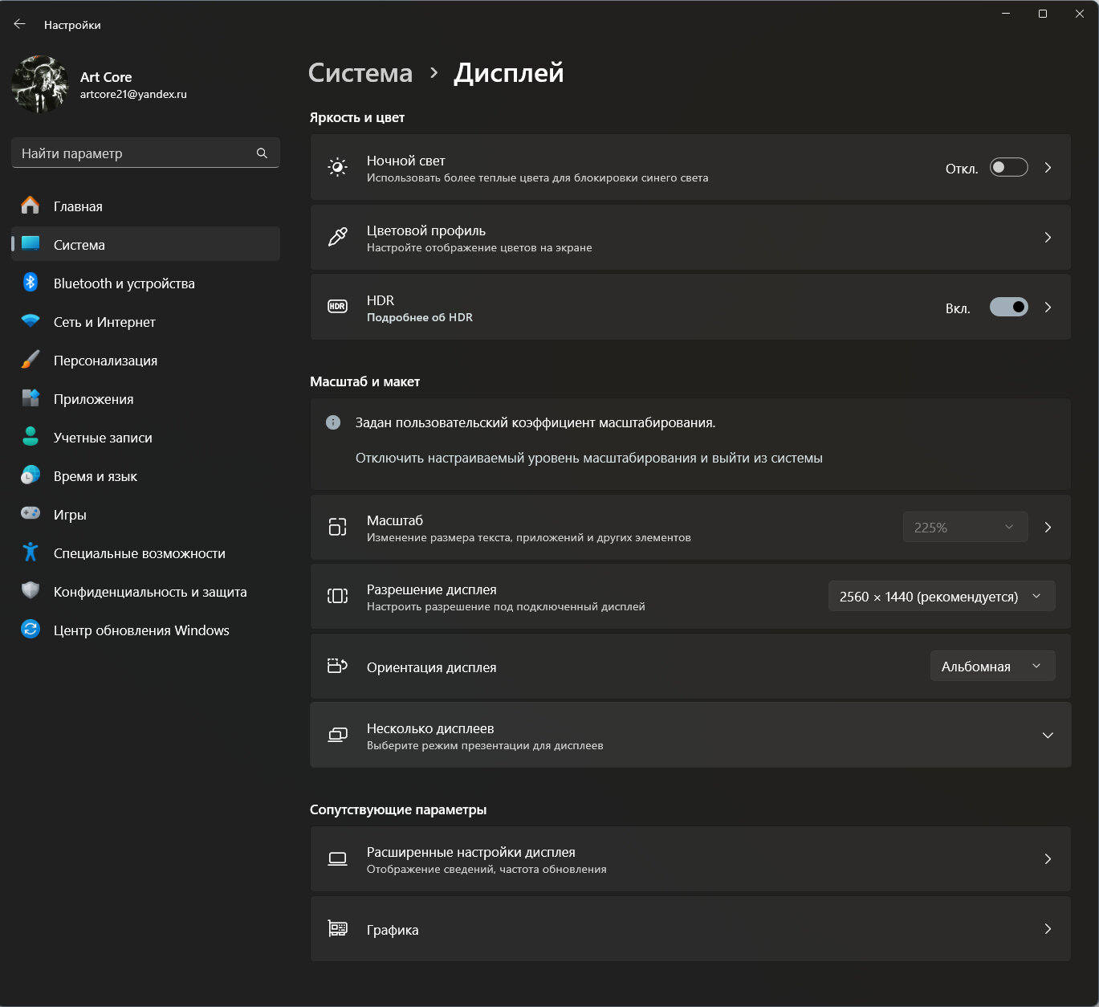Image resolution: width=1099 pixels, height=1007 pixels.
Task: Go to Сеть и Интернет section
Action: (145, 322)
